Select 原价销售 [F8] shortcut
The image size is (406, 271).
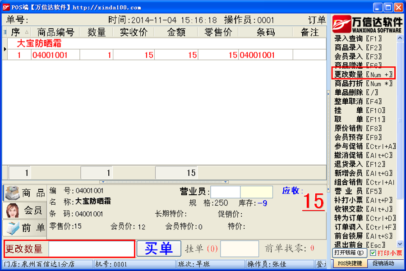coord(358,129)
